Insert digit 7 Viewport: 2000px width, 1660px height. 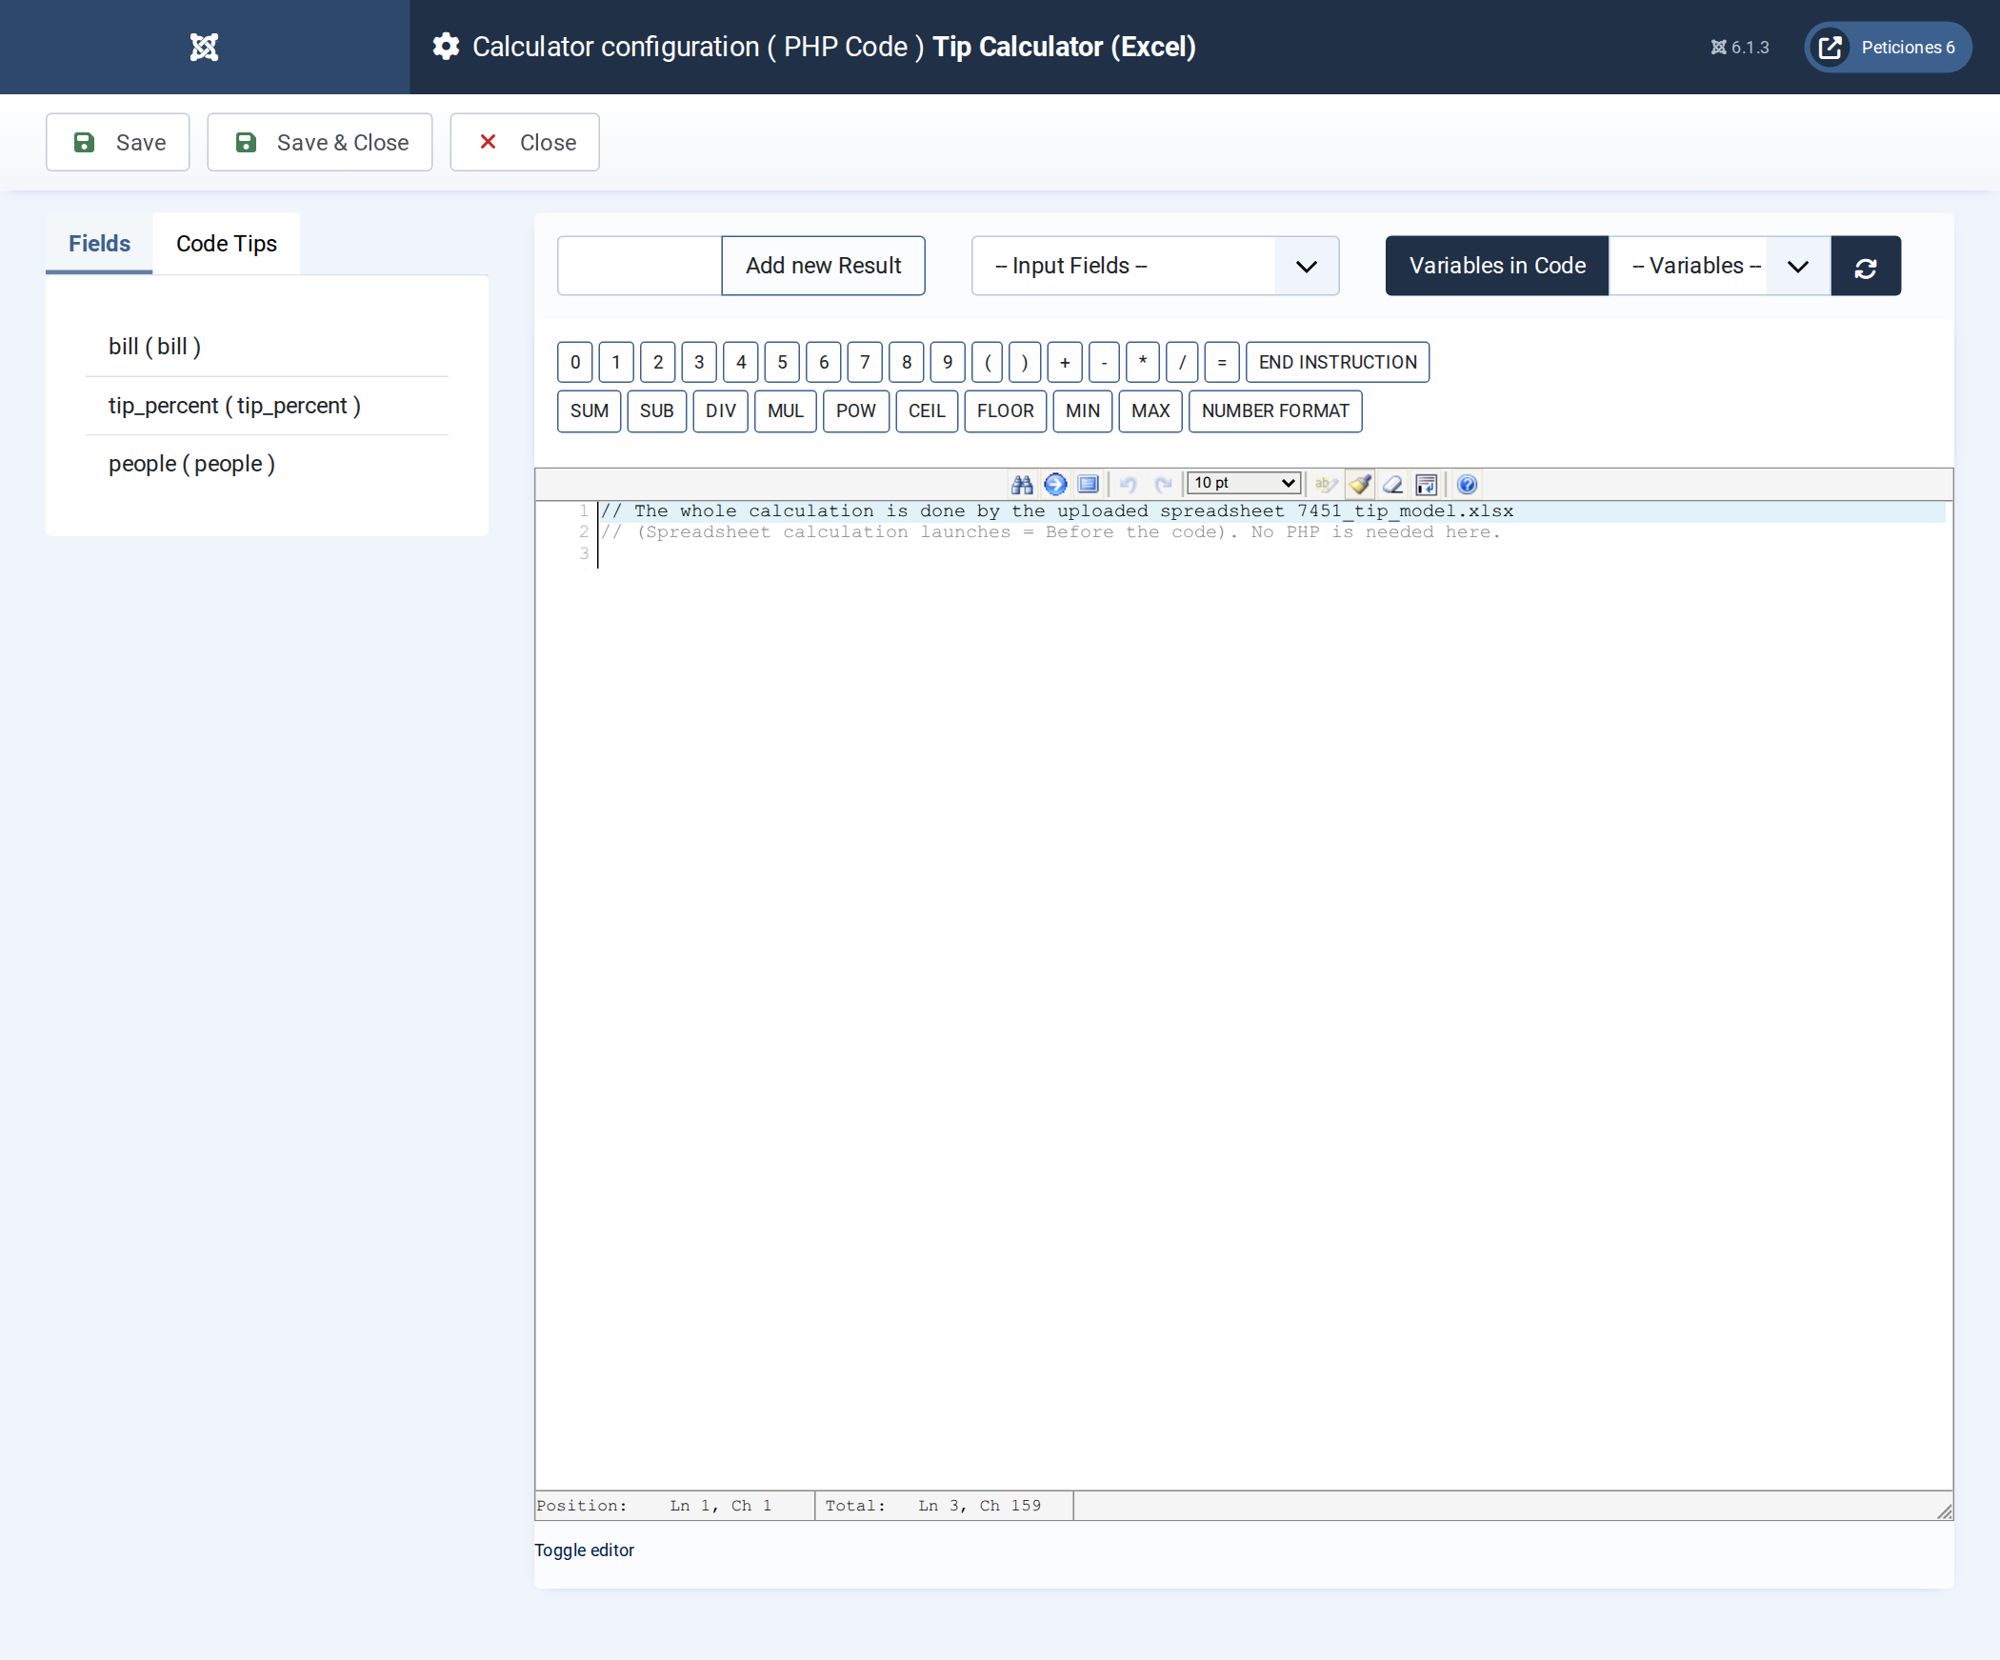(865, 362)
